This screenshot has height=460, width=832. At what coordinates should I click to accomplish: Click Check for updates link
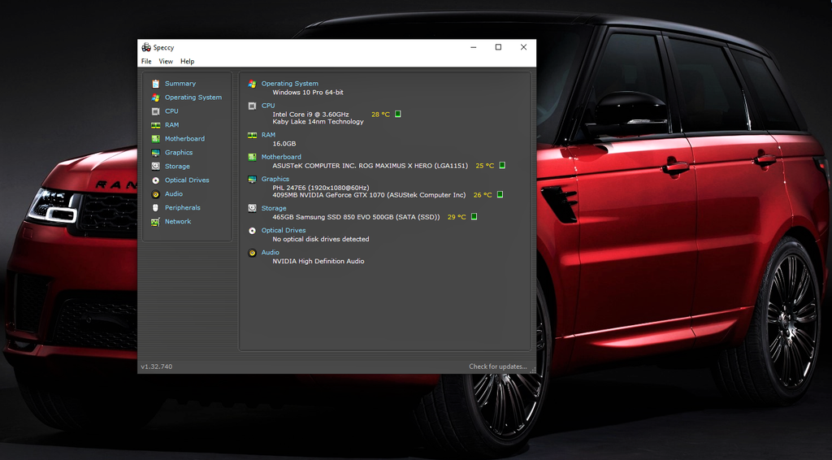coord(498,367)
